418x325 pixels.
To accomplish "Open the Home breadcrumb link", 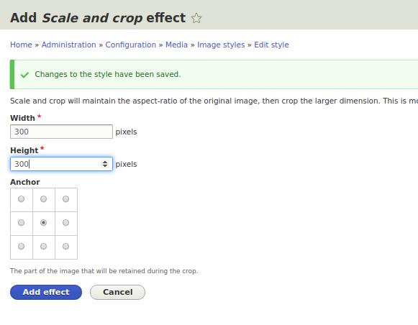I will click(21, 45).
